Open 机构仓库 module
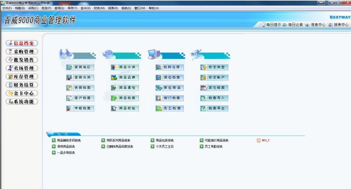 click(x=170, y=67)
